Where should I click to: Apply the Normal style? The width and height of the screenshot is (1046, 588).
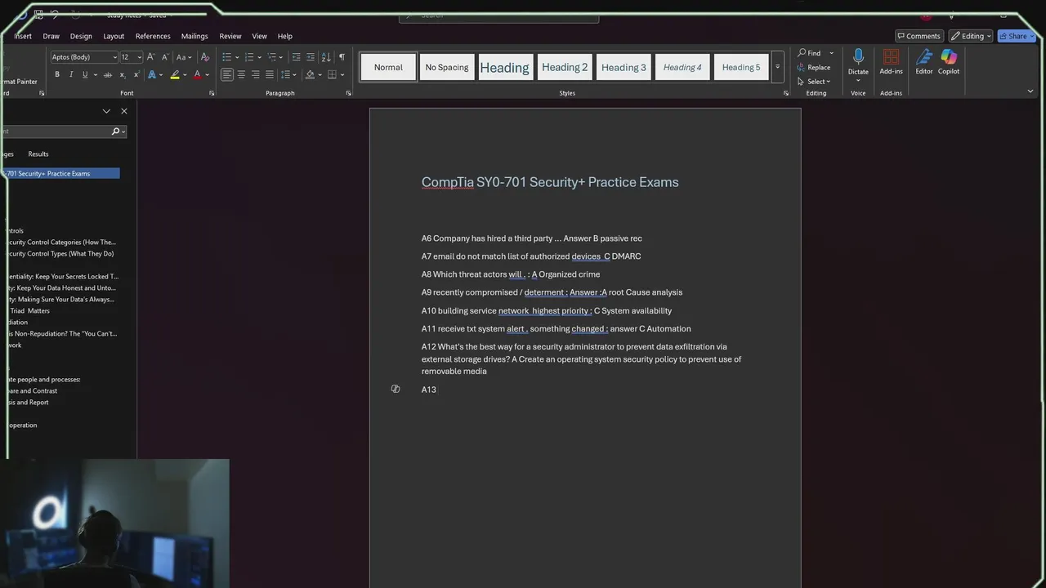coord(388,67)
